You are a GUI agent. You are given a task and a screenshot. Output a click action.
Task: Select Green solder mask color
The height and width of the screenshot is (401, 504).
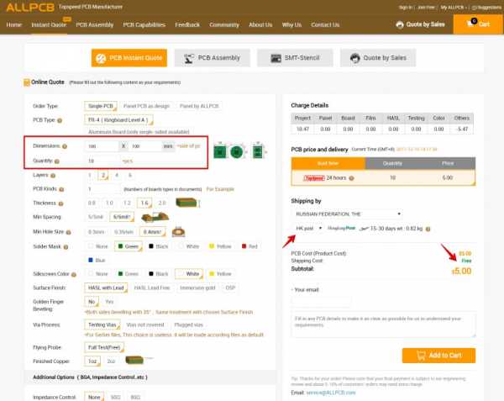tap(129, 246)
